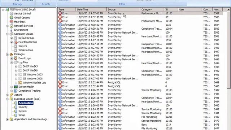Click the event list vertical scrollbar thumb

(228, 50)
